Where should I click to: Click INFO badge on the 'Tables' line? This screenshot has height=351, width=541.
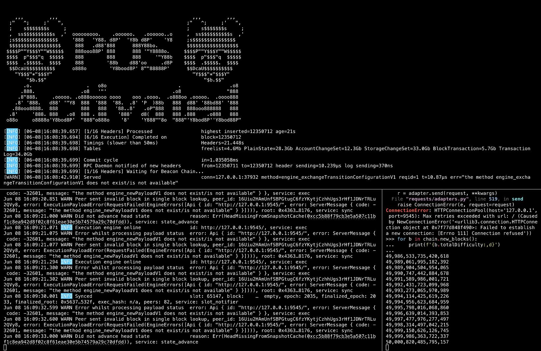click(12, 149)
